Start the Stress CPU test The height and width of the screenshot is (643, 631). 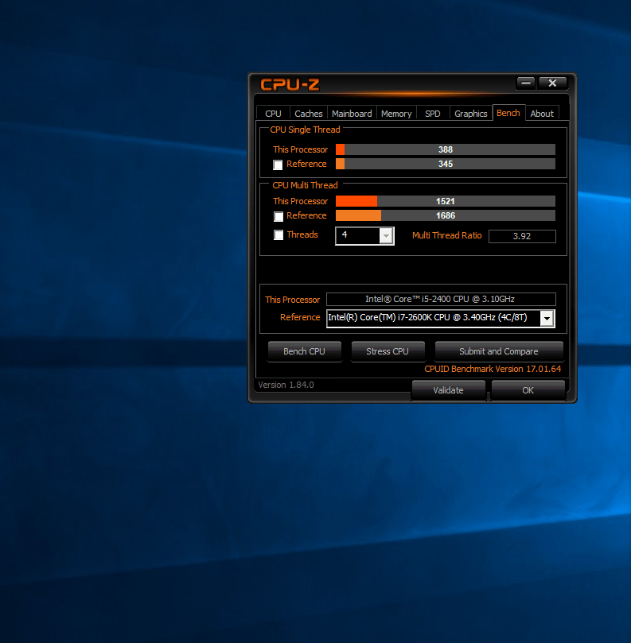pyautogui.click(x=388, y=351)
